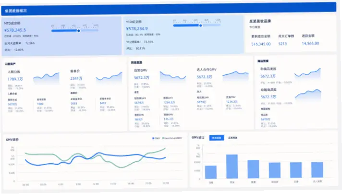The image size is (342, 194).
Task: Click the MTD成交额 label
Action: [x=12, y=23]
